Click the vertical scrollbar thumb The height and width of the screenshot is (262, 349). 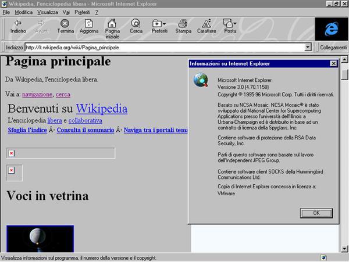point(344,74)
